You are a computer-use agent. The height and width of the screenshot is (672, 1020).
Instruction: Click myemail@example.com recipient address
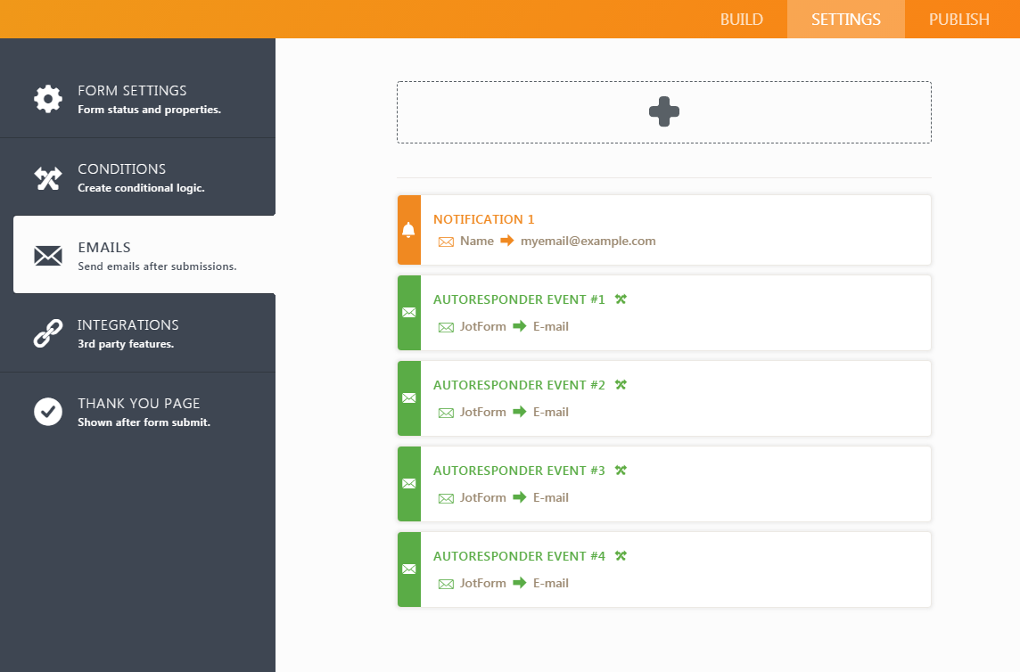(x=588, y=241)
